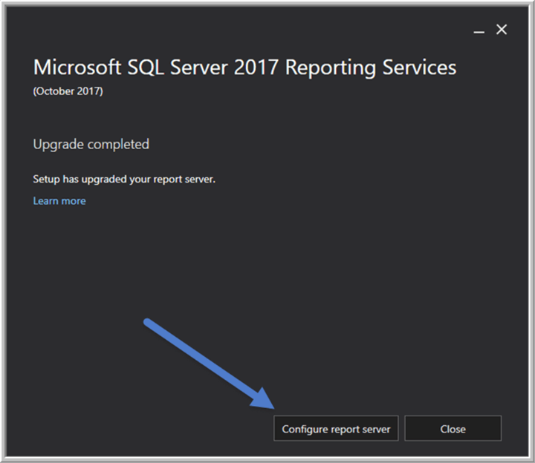Click the Upgrade completed heading
The width and height of the screenshot is (535, 463).
(x=91, y=145)
